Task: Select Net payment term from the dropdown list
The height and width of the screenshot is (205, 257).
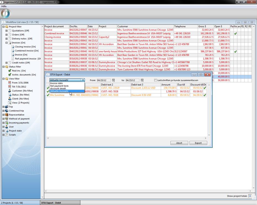Action: click(x=59, y=86)
